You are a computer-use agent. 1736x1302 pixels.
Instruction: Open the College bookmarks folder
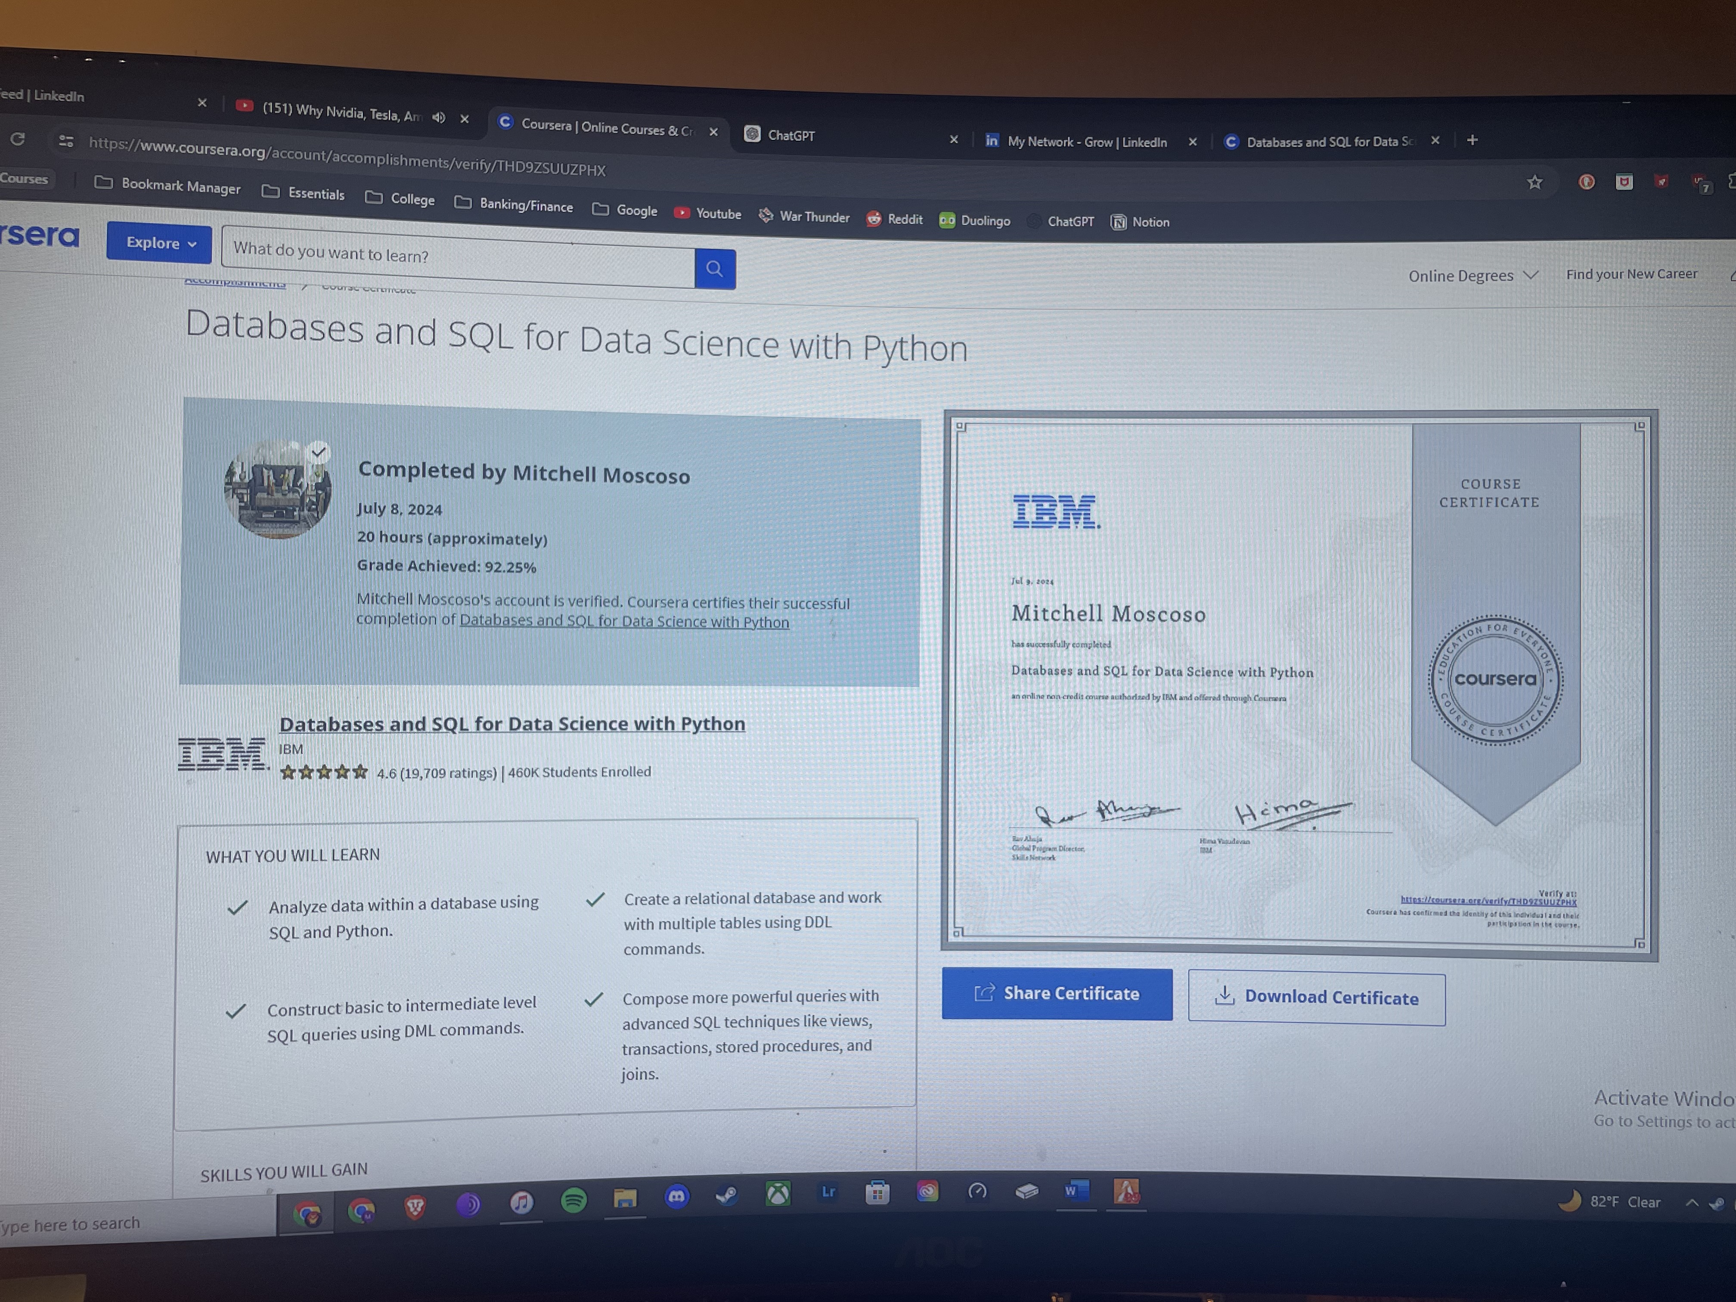click(400, 198)
